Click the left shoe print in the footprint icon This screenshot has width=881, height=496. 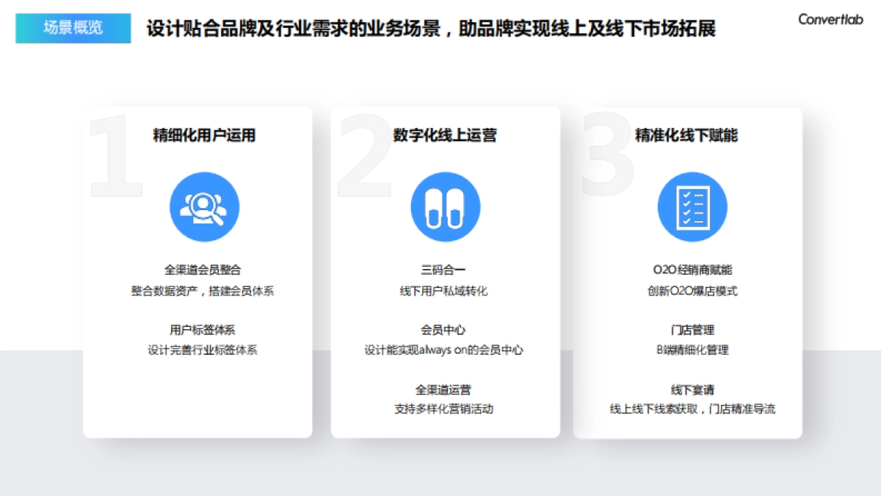point(435,206)
